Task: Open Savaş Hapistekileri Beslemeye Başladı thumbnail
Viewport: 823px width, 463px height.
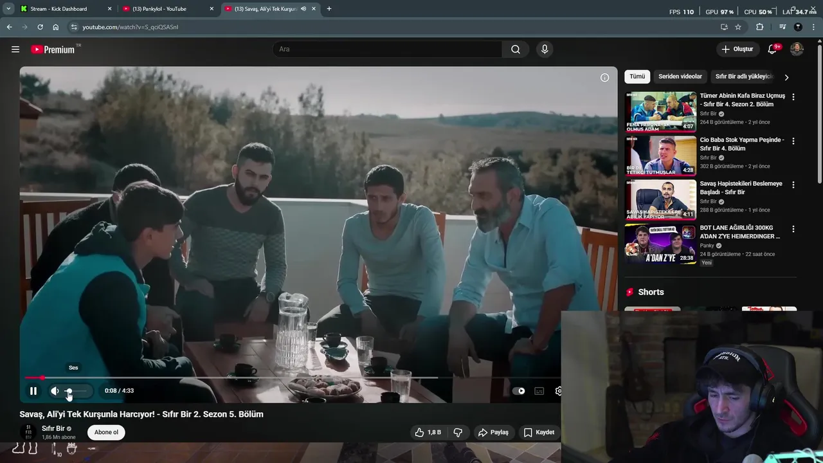Action: coord(660,199)
